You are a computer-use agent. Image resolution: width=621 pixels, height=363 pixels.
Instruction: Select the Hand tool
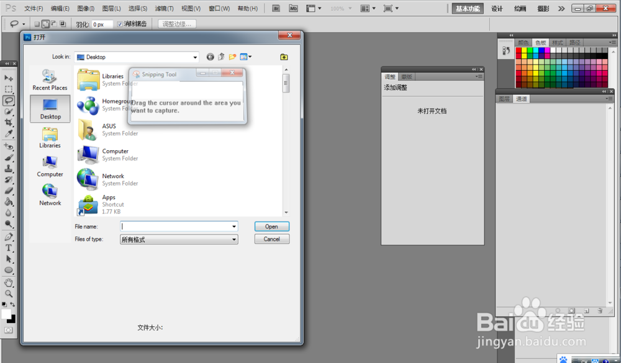click(x=8, y=282)
